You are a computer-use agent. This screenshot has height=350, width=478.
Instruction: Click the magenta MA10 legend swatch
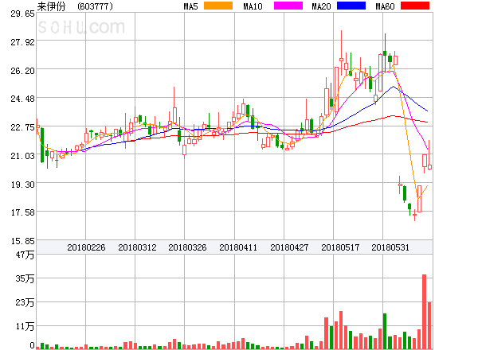(x=288, y=6)
